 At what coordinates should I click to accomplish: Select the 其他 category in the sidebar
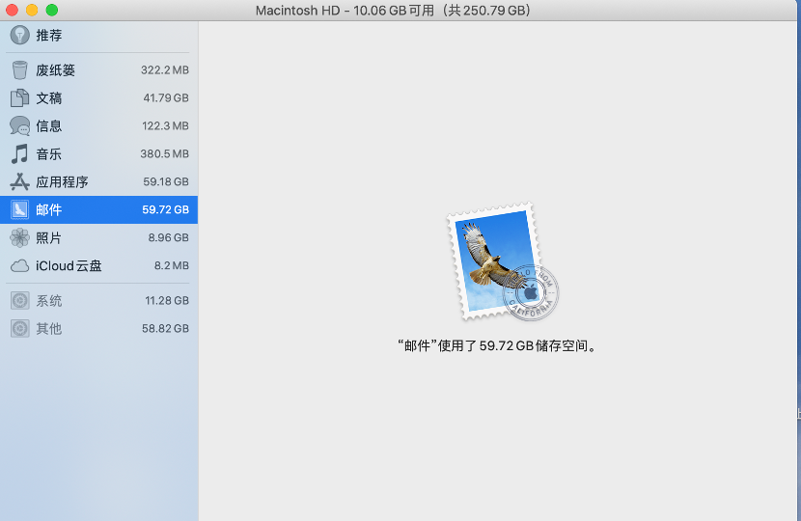click(x=49, y=329)
